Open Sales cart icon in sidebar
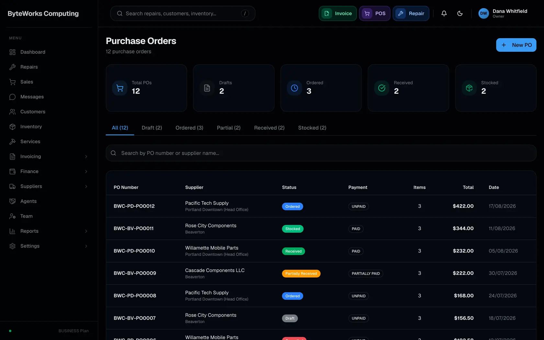Image resolution: width=544 pixels, height=340 pixels. tap(12, 82)
